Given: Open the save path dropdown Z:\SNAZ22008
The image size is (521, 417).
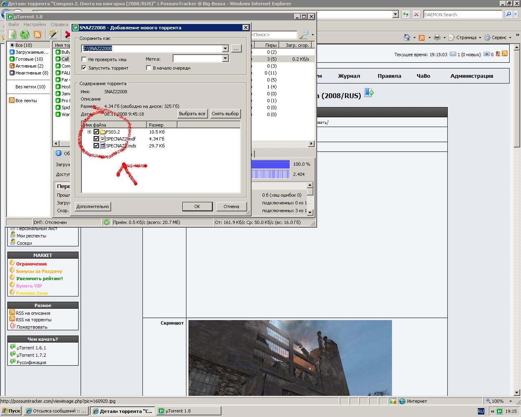Looking at the screenshot, I should 225,48.
